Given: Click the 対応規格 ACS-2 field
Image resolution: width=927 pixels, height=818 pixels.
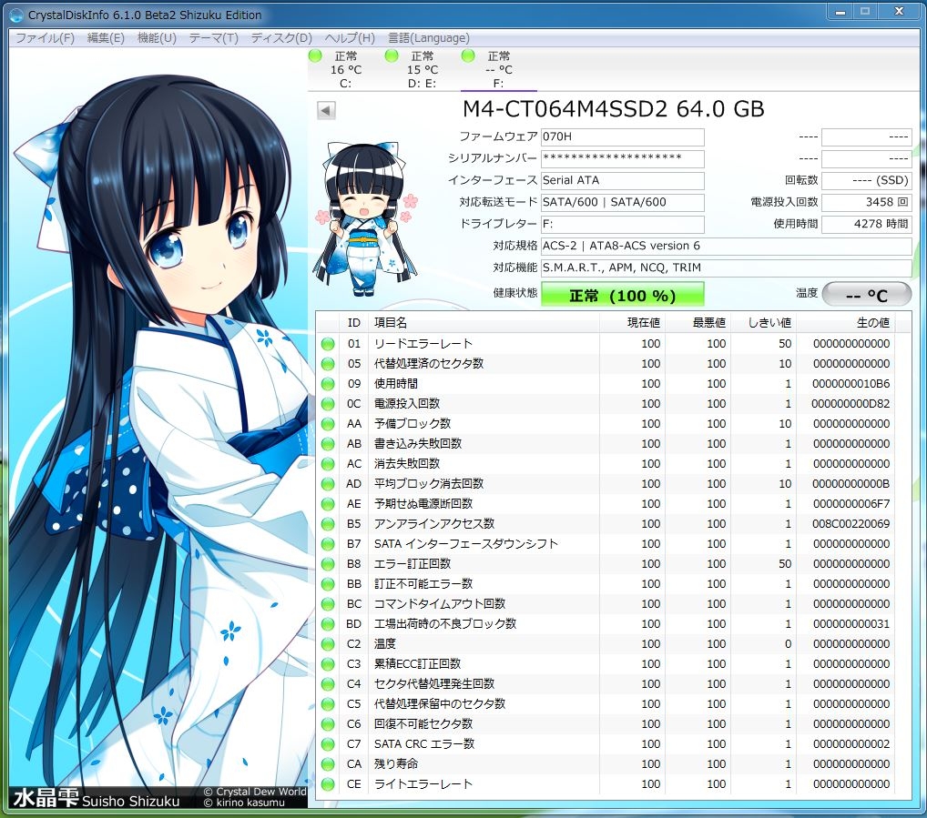Looking at the screenshot, I should pos(726,247).
